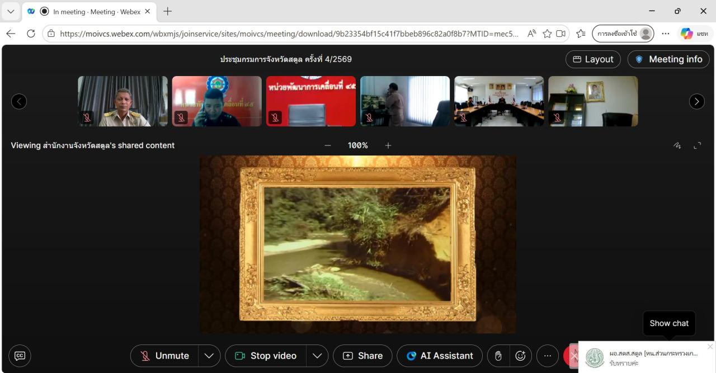The height and width of the screenshot is (373, 716).
Task: Unmute the microphone
Action: [165, 356]
